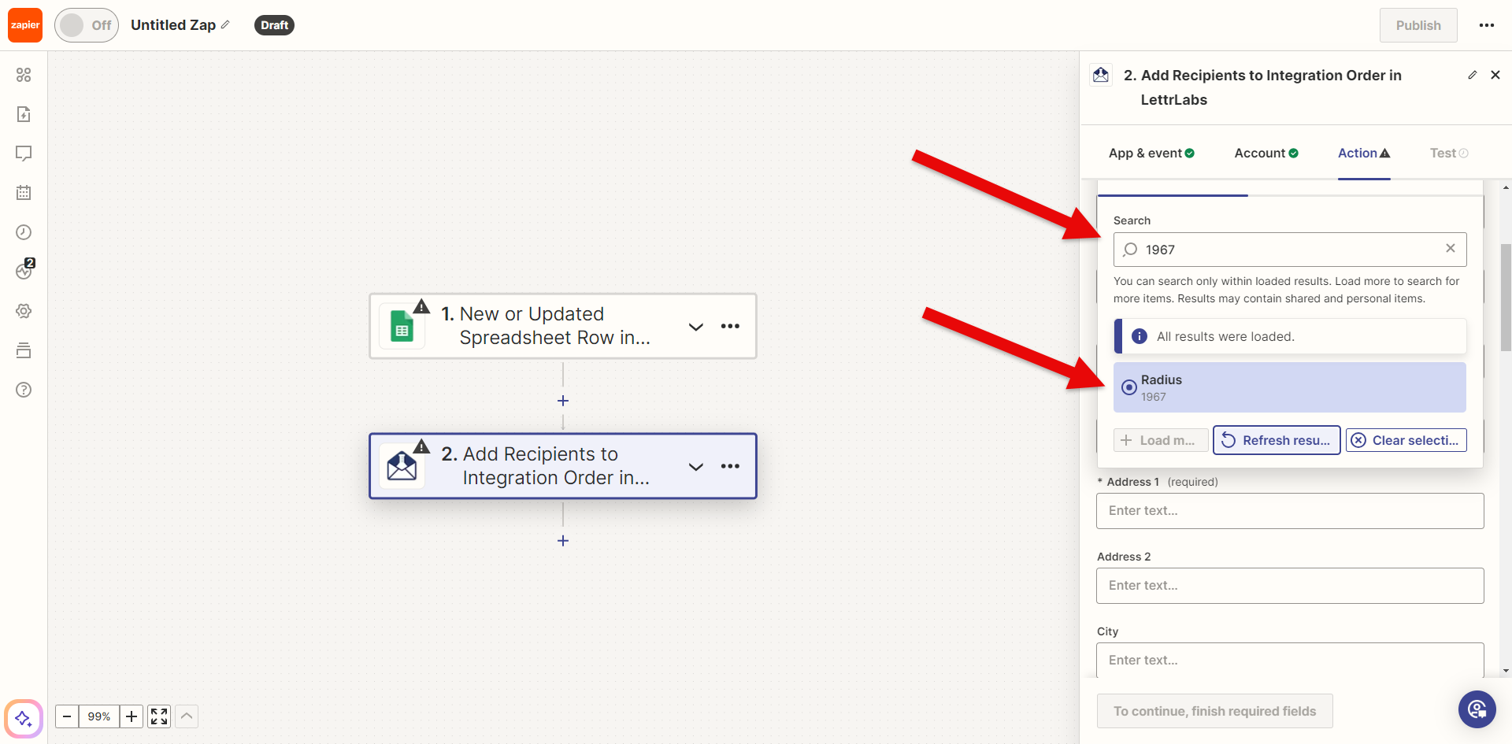Image resolution: width=1512 pixels, height=744 pixels.
Task: Switch to the App & event tab
Action: click(1151, 154)
